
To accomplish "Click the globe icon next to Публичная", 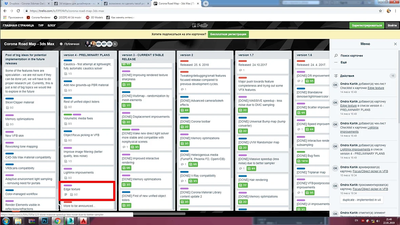I will tap(61, 44).
